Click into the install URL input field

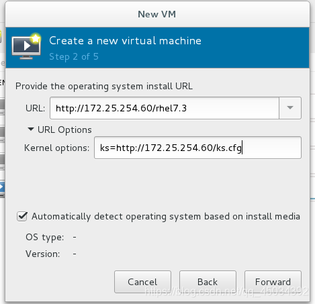(165, 108)
